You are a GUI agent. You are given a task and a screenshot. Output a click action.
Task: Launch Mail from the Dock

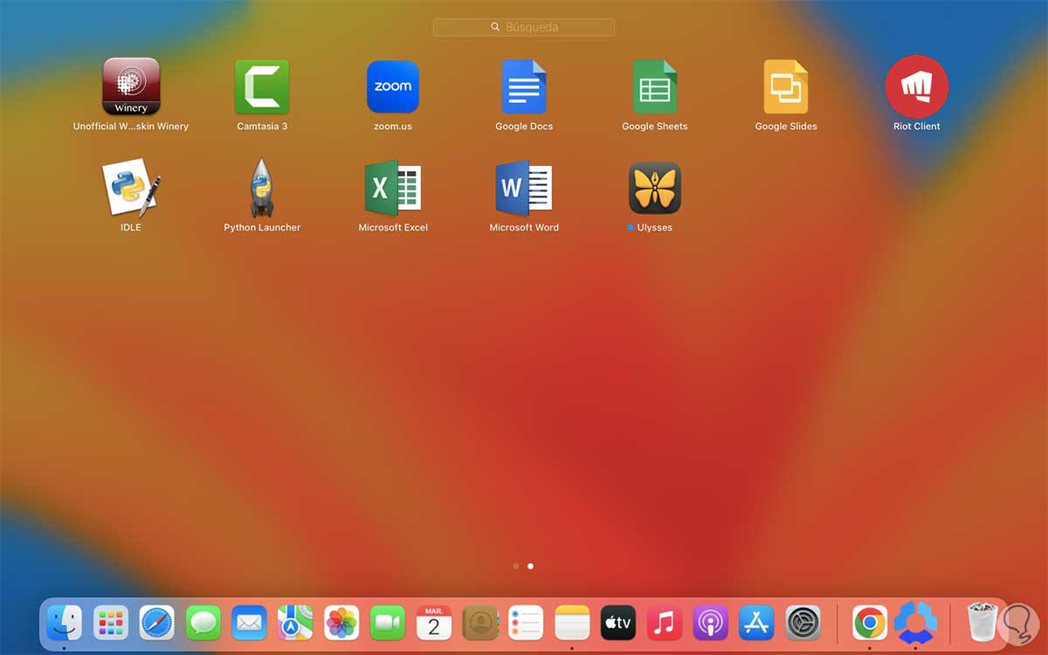250,623
